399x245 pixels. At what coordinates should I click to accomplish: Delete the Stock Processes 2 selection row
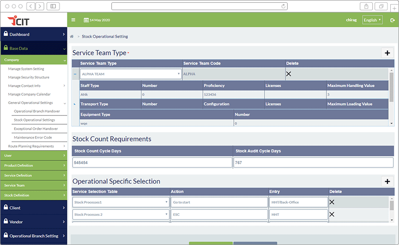coord(332,214)
